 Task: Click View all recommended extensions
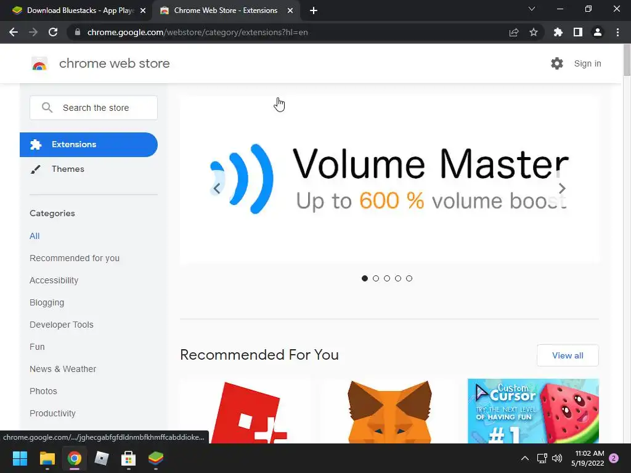pyautogui.click(x=568, y=355)
